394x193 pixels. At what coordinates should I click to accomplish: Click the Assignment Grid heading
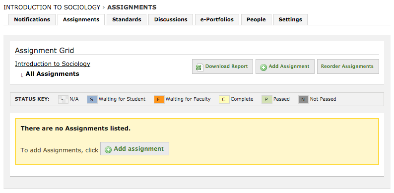[45, 51]
